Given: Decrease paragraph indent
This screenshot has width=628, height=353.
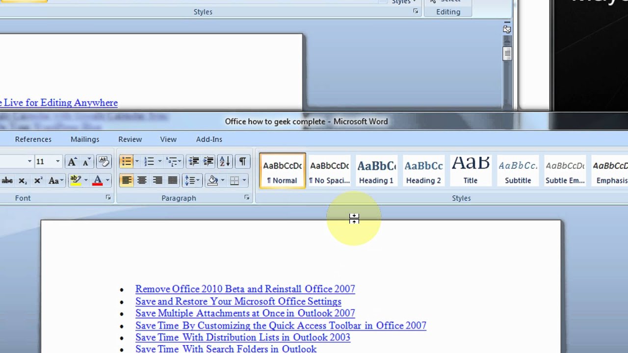Looking at the screenshot, I should click(x=194, y=161).
